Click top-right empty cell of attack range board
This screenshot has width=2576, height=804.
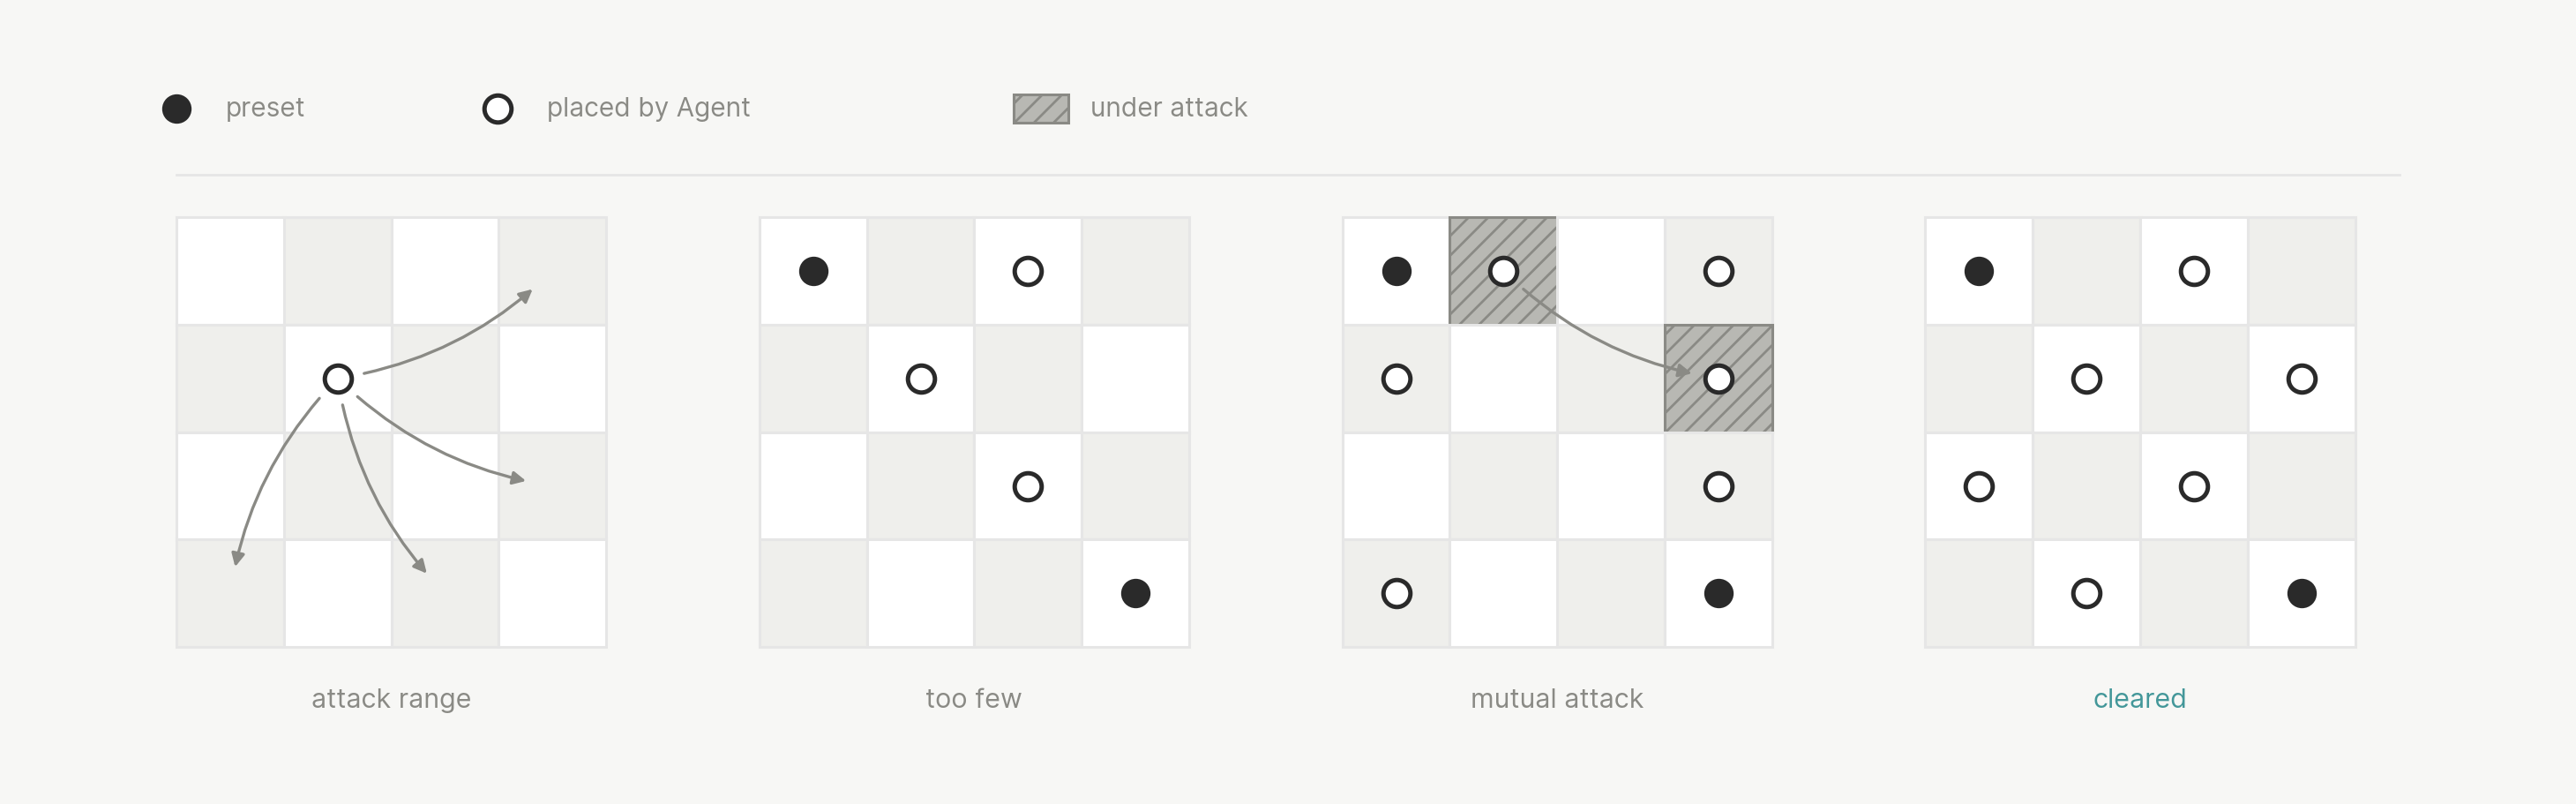[553, 271]
